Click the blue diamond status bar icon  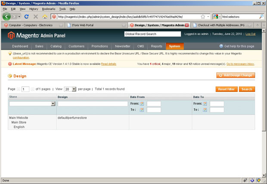[252, 181]
